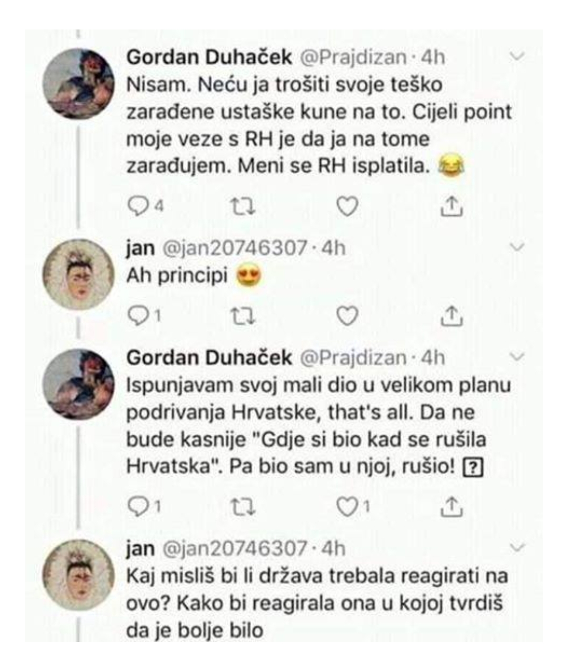Click @jan20746307 handle on the "Kaj misliš" tweet
This screenshot has height=661, width=568.
(x=234, y=549)
